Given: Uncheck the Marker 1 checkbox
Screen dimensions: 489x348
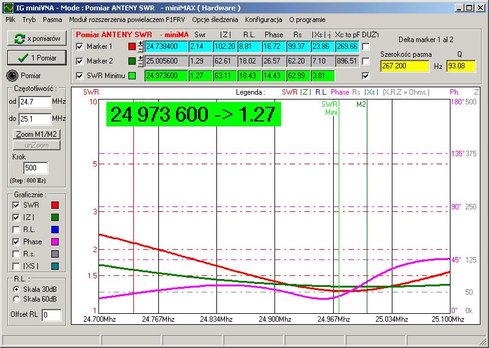Looking at the screenshot, I should pyautogui.click(x=79, y=46).
